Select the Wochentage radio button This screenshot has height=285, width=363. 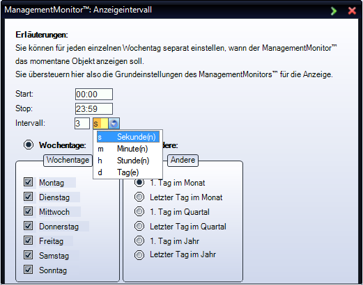point(29,145)
